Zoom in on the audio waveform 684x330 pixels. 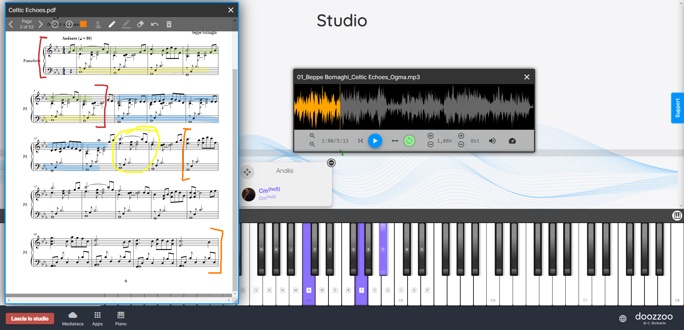(312, 136)
